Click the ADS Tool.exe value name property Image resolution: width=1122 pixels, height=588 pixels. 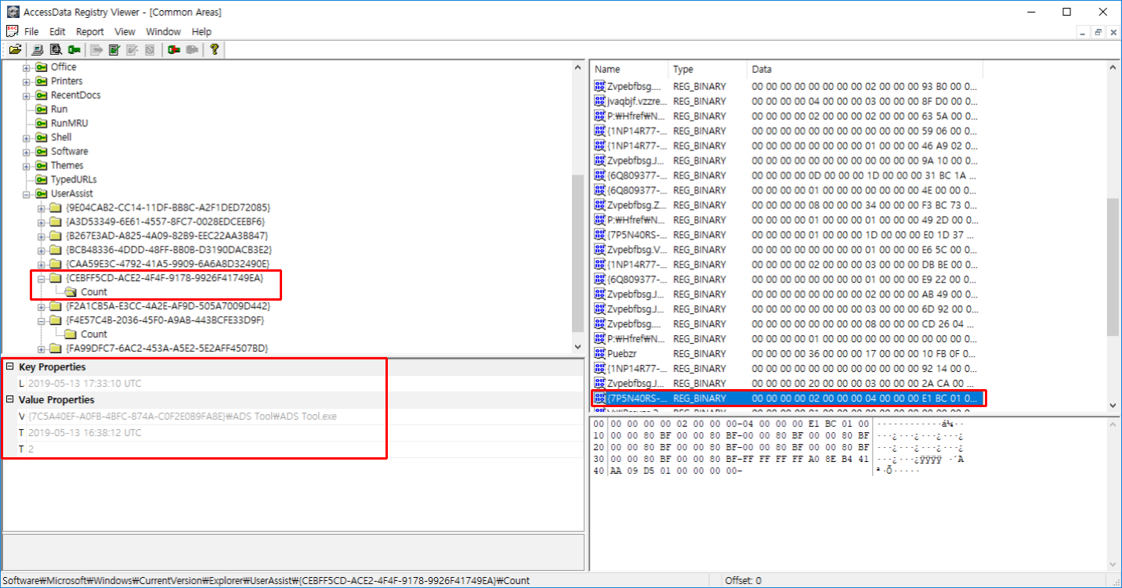pyautogui.click(x=182, y=417)
